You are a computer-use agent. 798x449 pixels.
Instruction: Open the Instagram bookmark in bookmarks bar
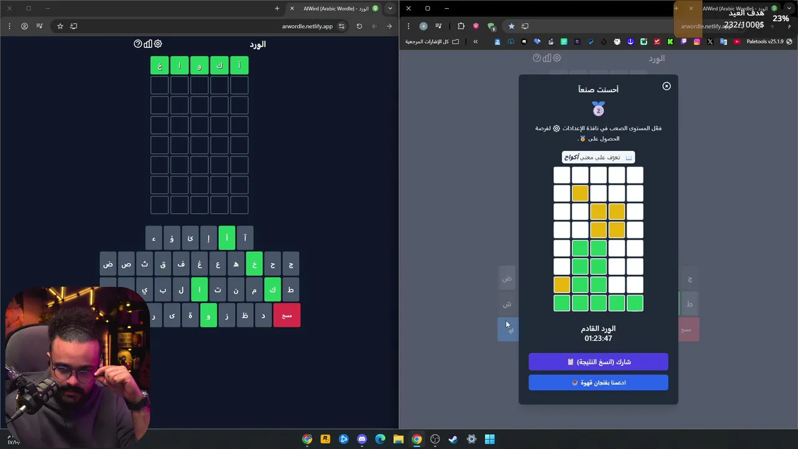(x=696, y=42)
